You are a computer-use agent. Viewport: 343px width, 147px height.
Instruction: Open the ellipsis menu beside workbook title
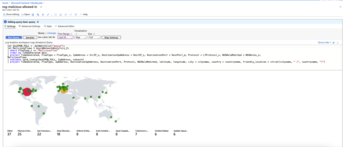click(x=45, y=7)
